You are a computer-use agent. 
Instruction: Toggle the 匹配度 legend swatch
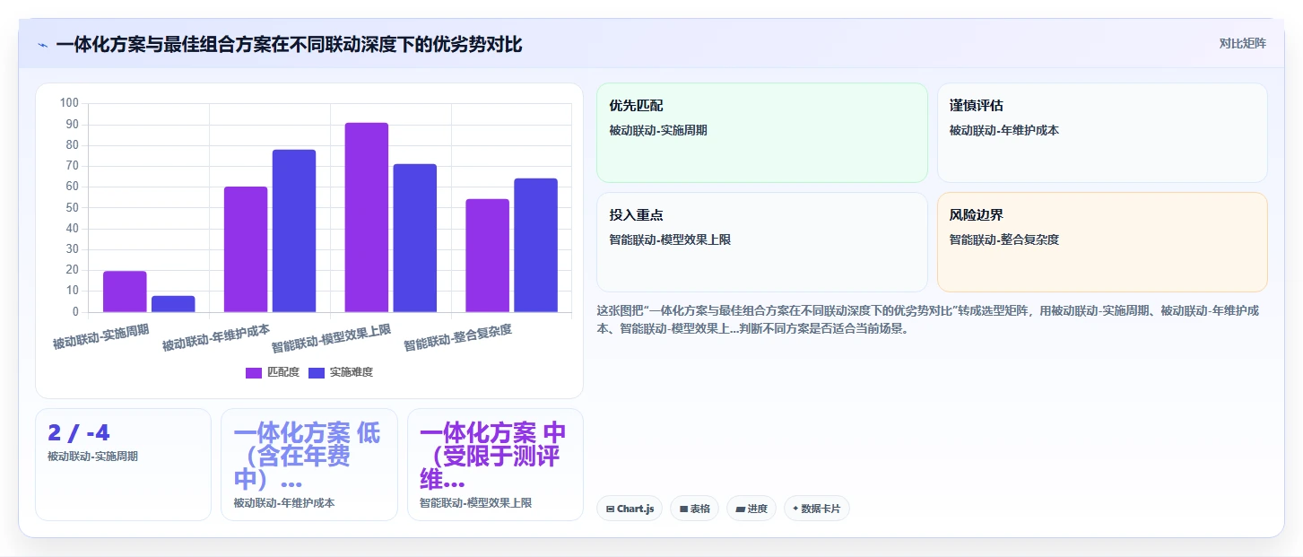(x=254, y=372)
